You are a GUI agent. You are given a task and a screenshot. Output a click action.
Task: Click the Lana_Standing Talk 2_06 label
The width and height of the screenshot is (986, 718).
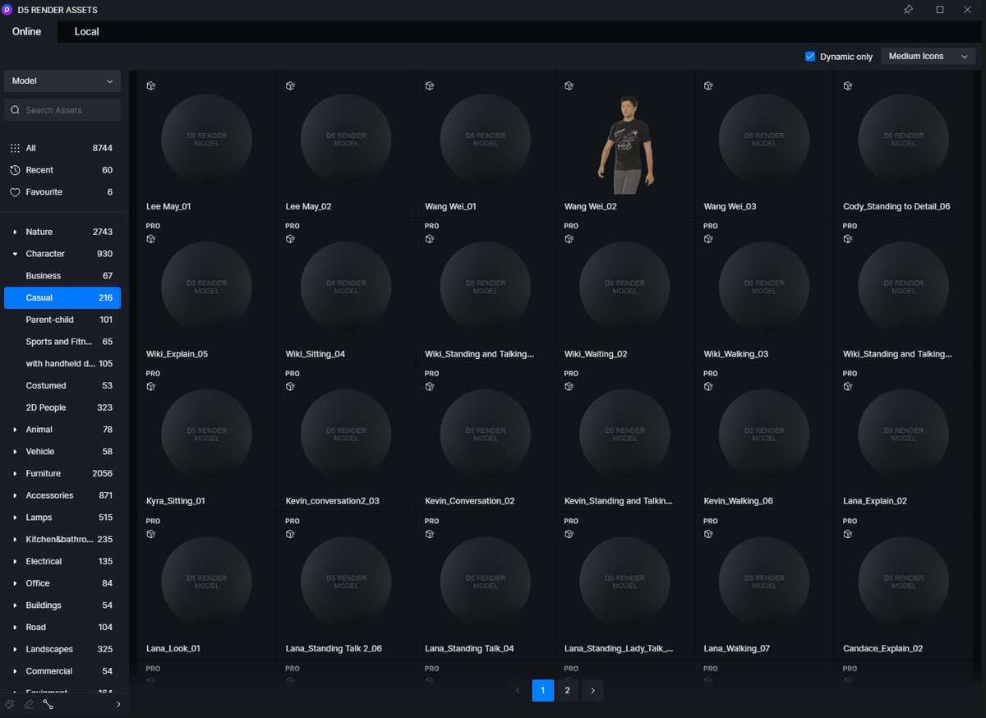[334, 648]
